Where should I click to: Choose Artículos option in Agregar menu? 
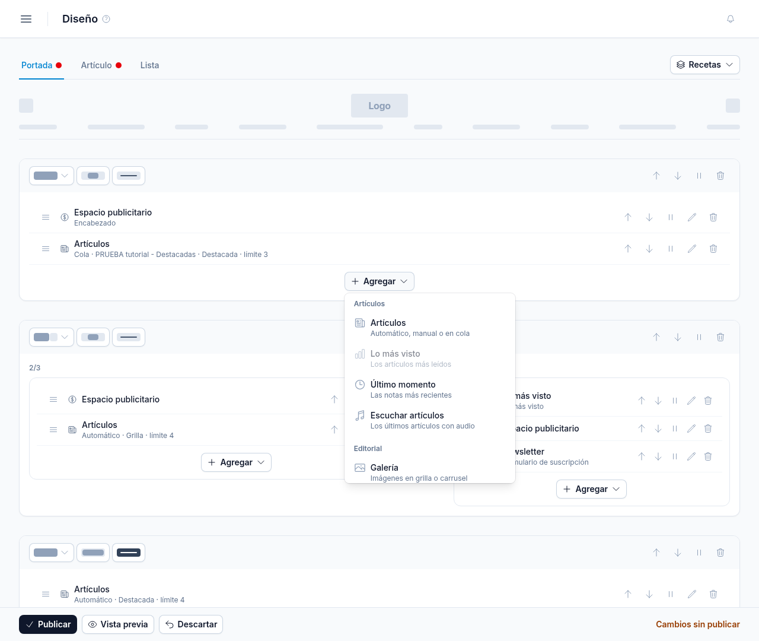point(430,328)
